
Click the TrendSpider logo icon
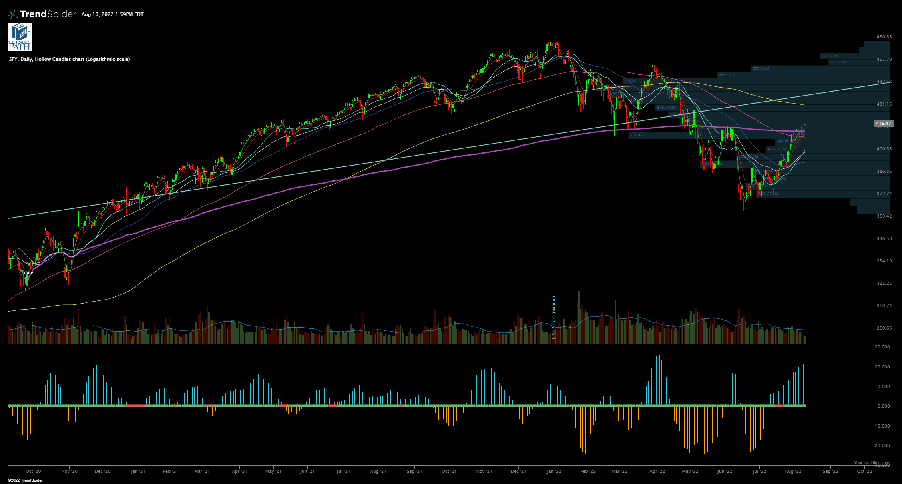13,13
